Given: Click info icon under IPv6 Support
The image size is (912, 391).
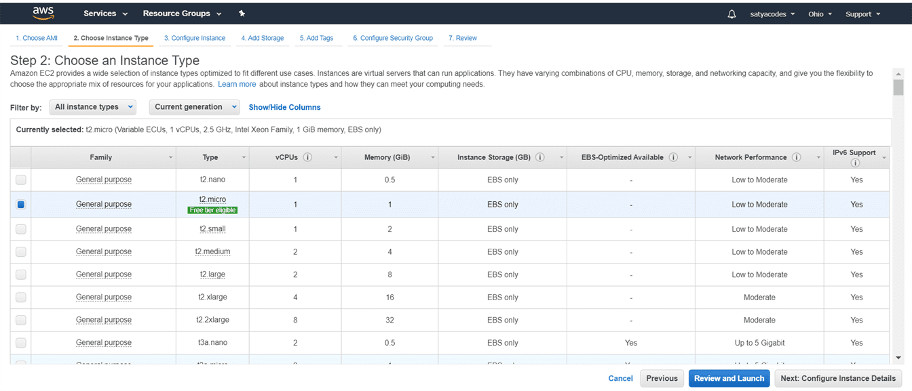Looking at the screenshot, I should coord(855,163).
